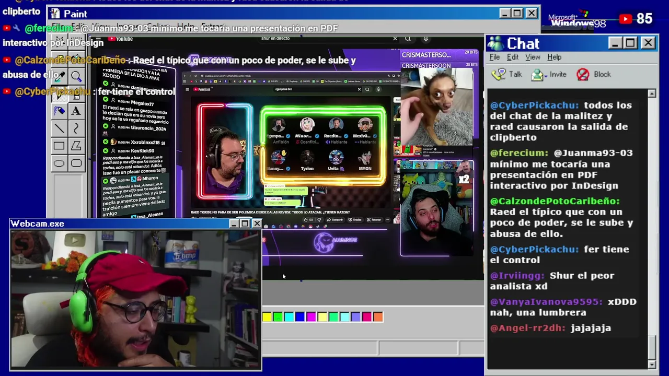Click the Windows 98 logo
The height and width of the screenshot is (376, 669).
[578, 20]
